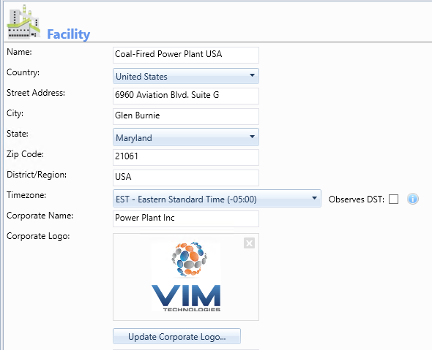Select the Zip Code field
Viewport: 432px width, 350px height.
click(186, 157)
